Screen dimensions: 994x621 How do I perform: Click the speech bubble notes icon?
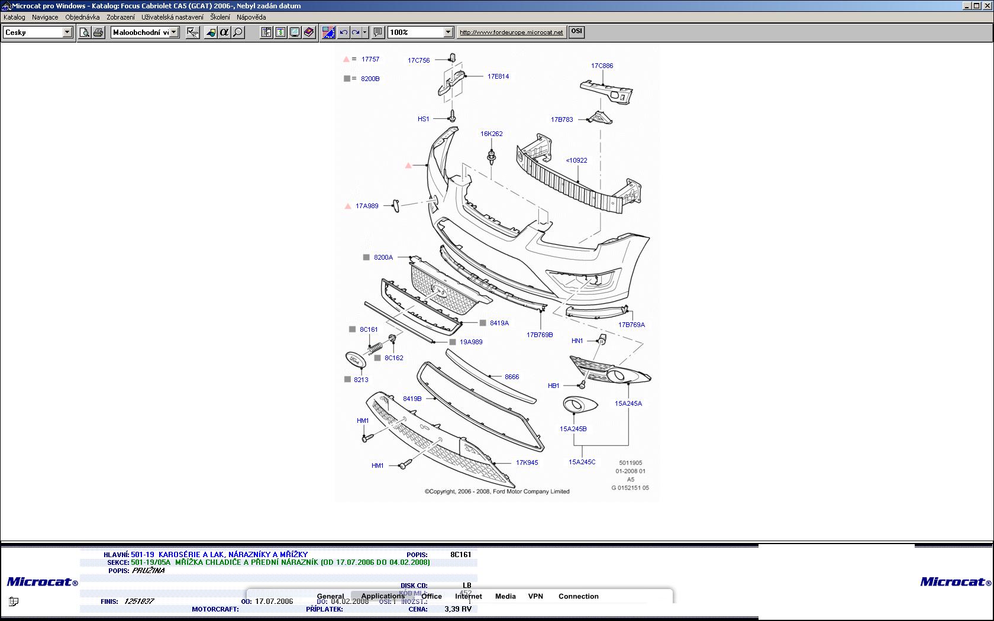[x=378, y=33]
